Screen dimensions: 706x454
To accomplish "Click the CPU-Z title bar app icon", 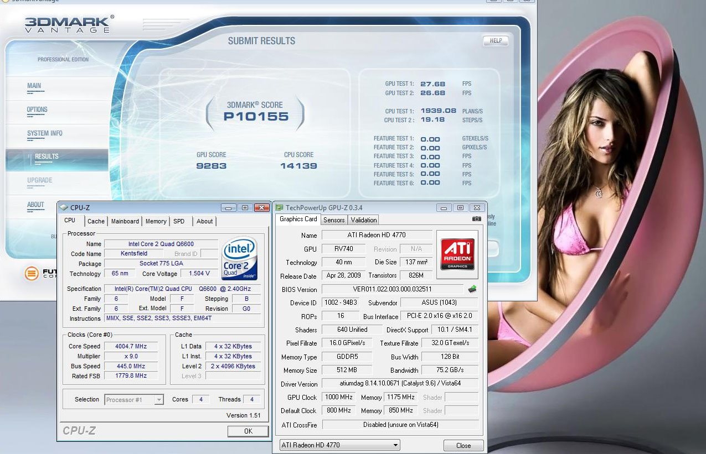I will click(64, 207).
